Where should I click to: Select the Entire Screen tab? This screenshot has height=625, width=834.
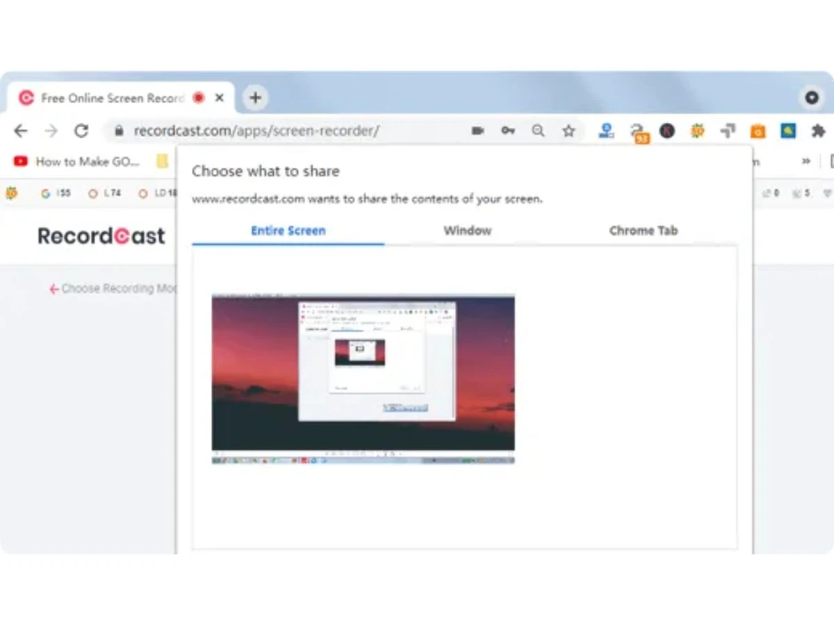[x=288, y=231]
